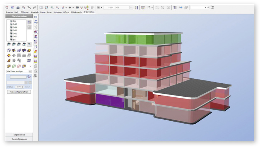The width and height of the screenshot is (261, 148).
Task: Toggle visibility of the DG floor
Action: point(9,21)
